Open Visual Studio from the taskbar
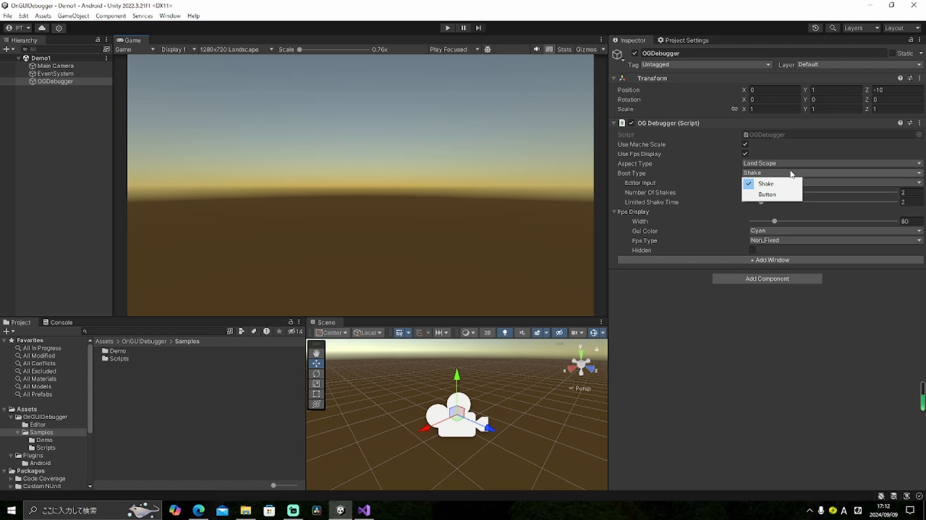 pyautogui.click(x=364, y=510)
